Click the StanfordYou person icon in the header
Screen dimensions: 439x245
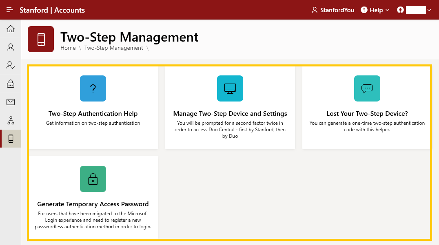pyautogui.click(x=315, y=10)
